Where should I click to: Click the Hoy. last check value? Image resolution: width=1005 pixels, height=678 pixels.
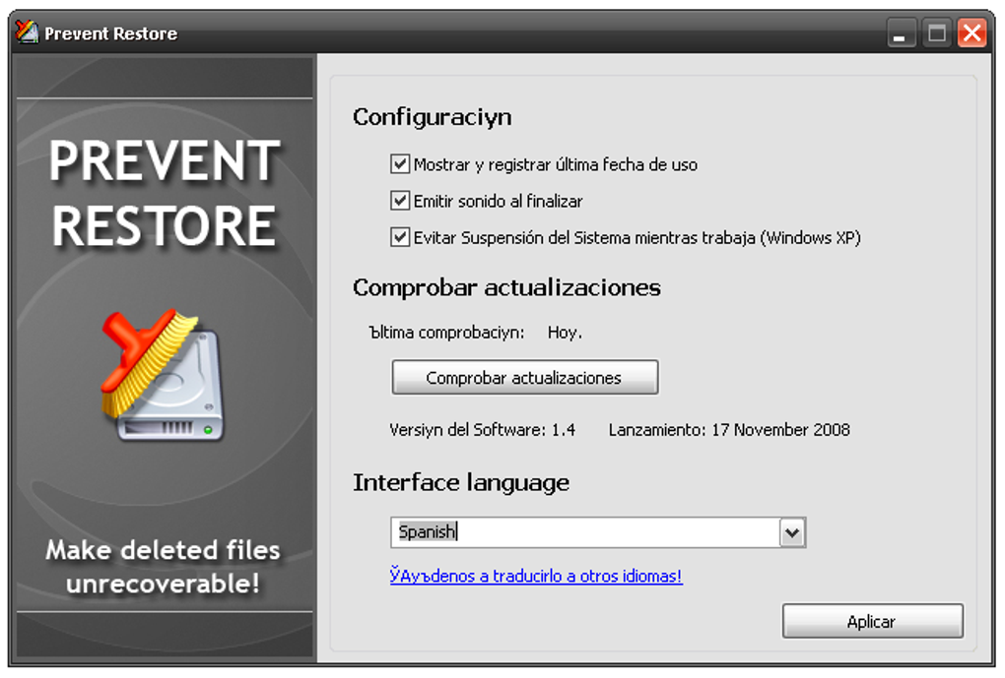pyautogui.click(x=565, y=333)
